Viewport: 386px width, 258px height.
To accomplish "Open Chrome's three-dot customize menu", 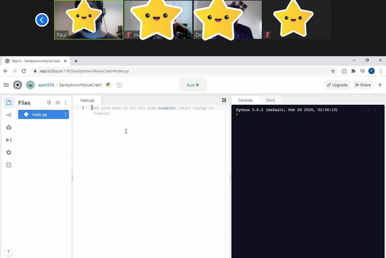I will coord(381,71).
